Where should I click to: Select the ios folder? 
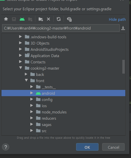pos(63,106)
